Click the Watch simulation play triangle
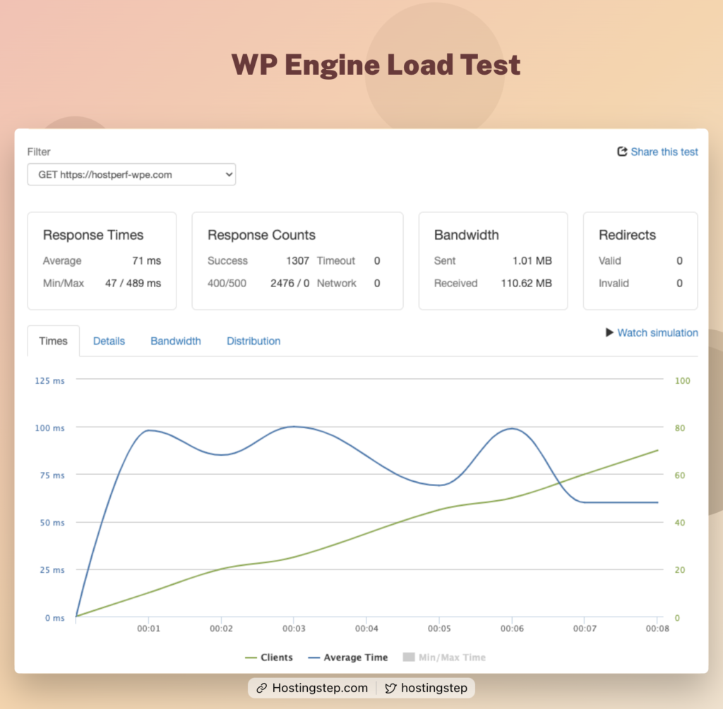This screenshot has width=723, height=709. [x=609, y=332]
